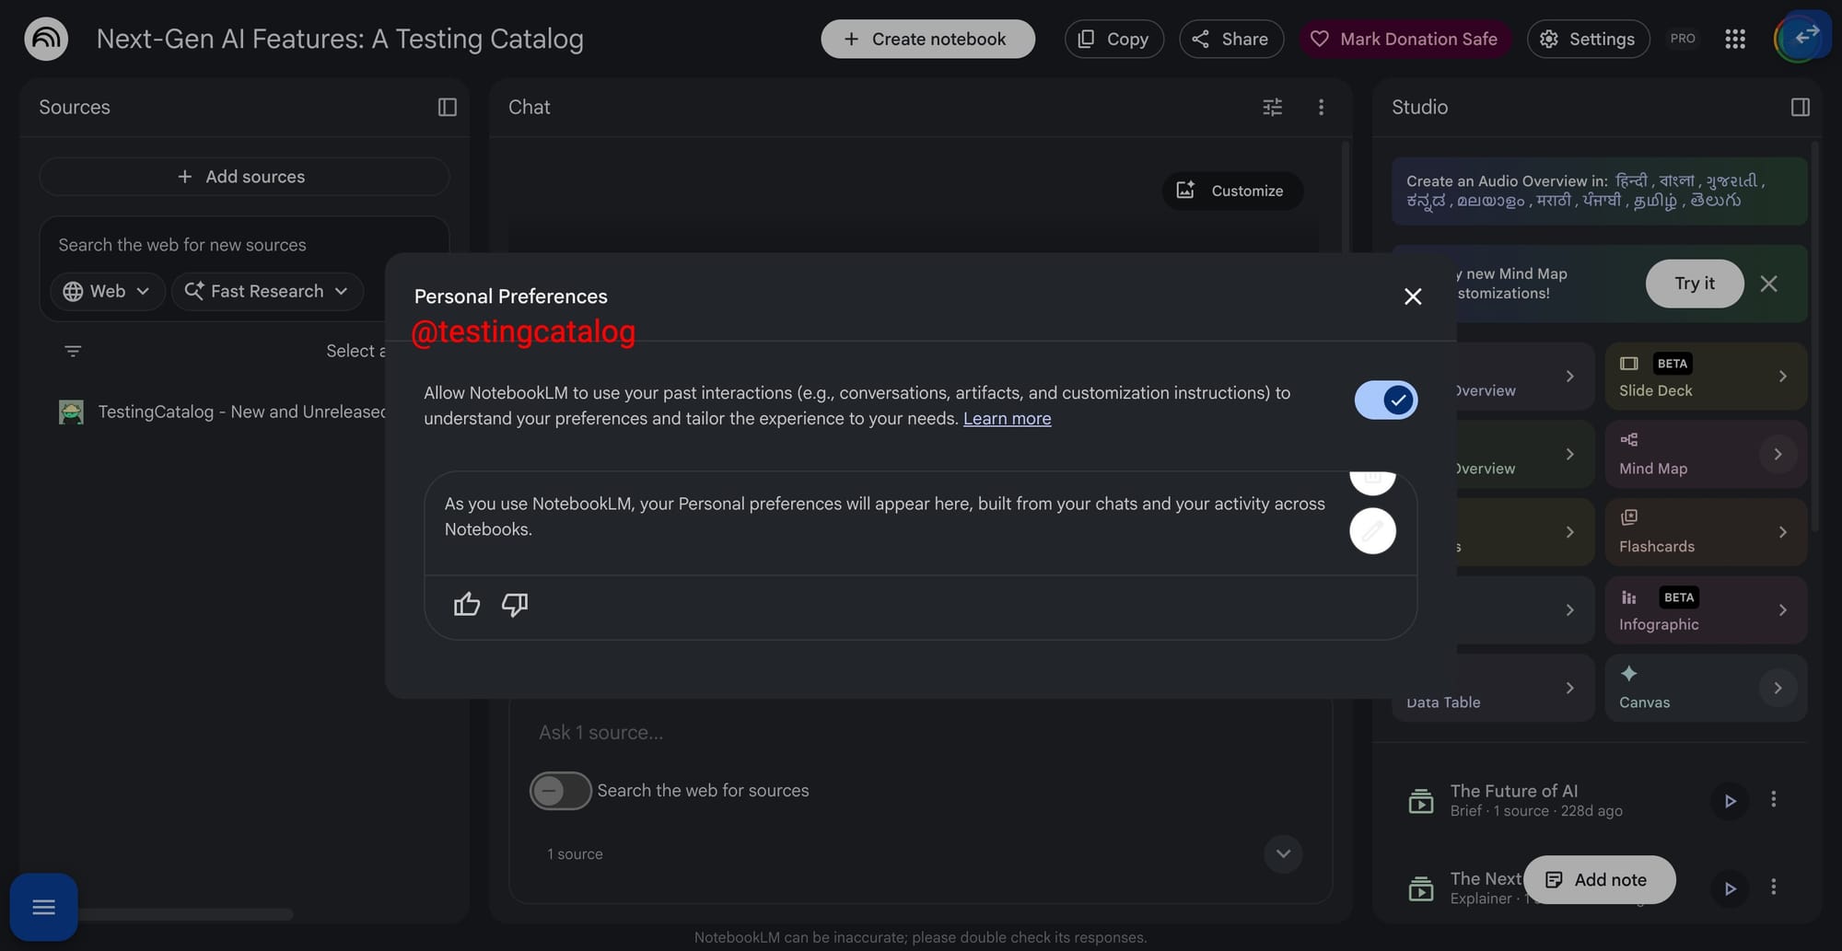The height and width of the screenshot is (951, 1842).
Task: Open Chat more options menu
Action: [1321, 107]
